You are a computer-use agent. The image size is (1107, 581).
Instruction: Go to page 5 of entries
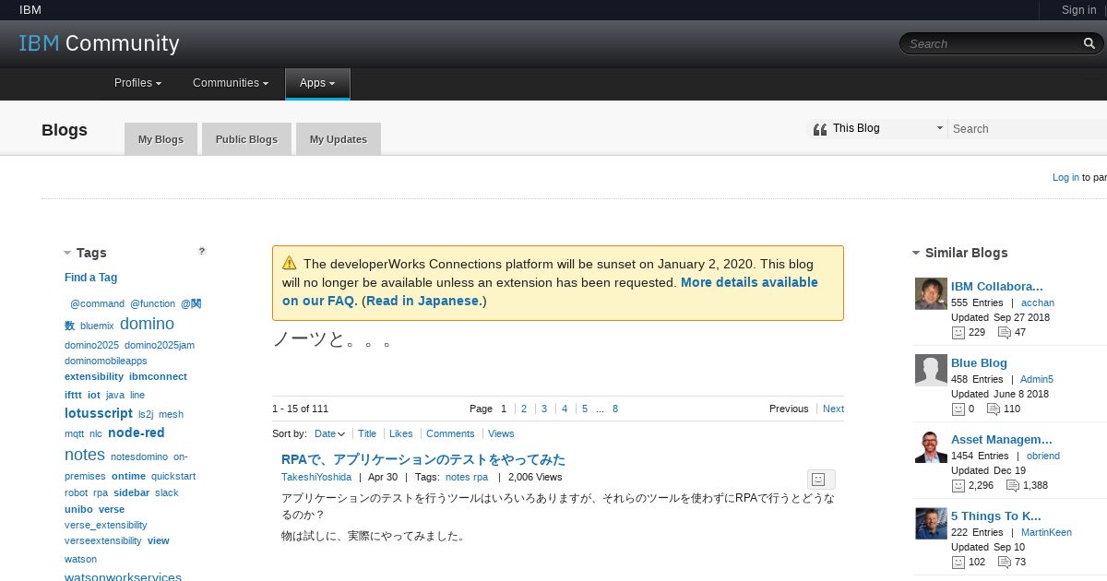[x=585, y=409]
